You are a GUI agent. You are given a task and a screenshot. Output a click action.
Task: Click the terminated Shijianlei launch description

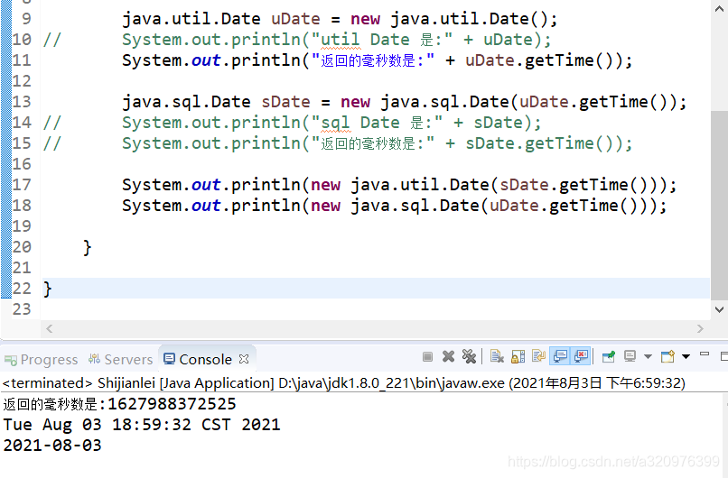pyautogui.click(x=343, y=383)
